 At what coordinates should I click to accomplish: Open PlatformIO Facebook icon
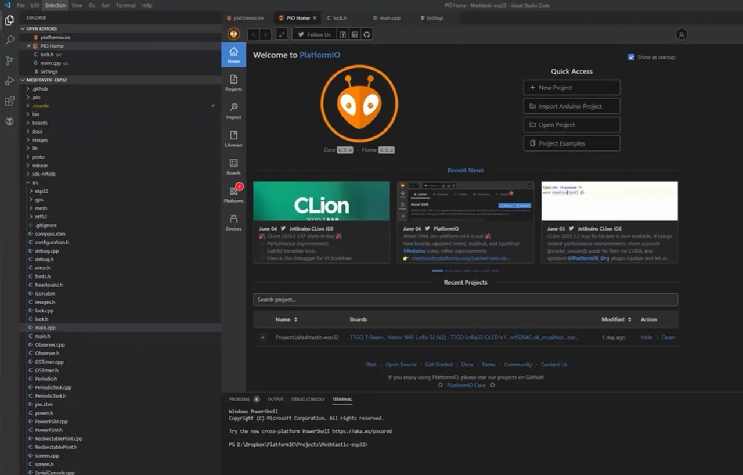(342, 34)
